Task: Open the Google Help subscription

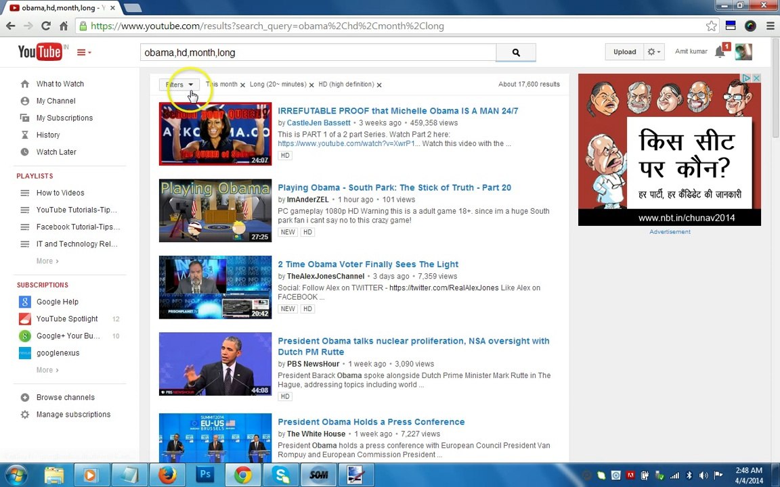Action: (57, 302)
